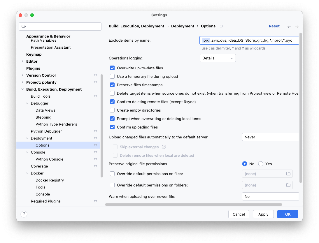This screenshot has height=243, width=319.
Task: Collapse the Console tree node under Coverage sibling
Action: [27, 152]
